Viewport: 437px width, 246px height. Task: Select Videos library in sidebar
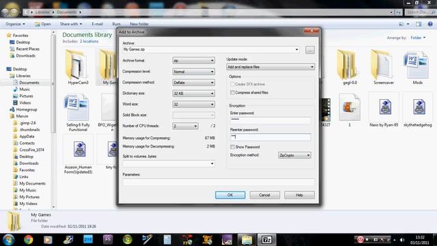point(25,102)
